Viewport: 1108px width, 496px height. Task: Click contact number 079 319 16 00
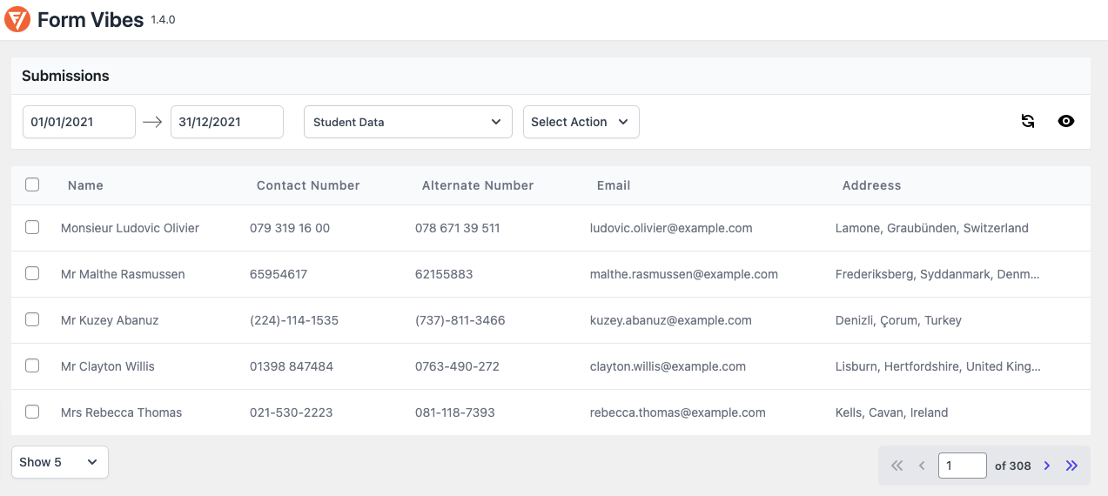pos(290,228)
